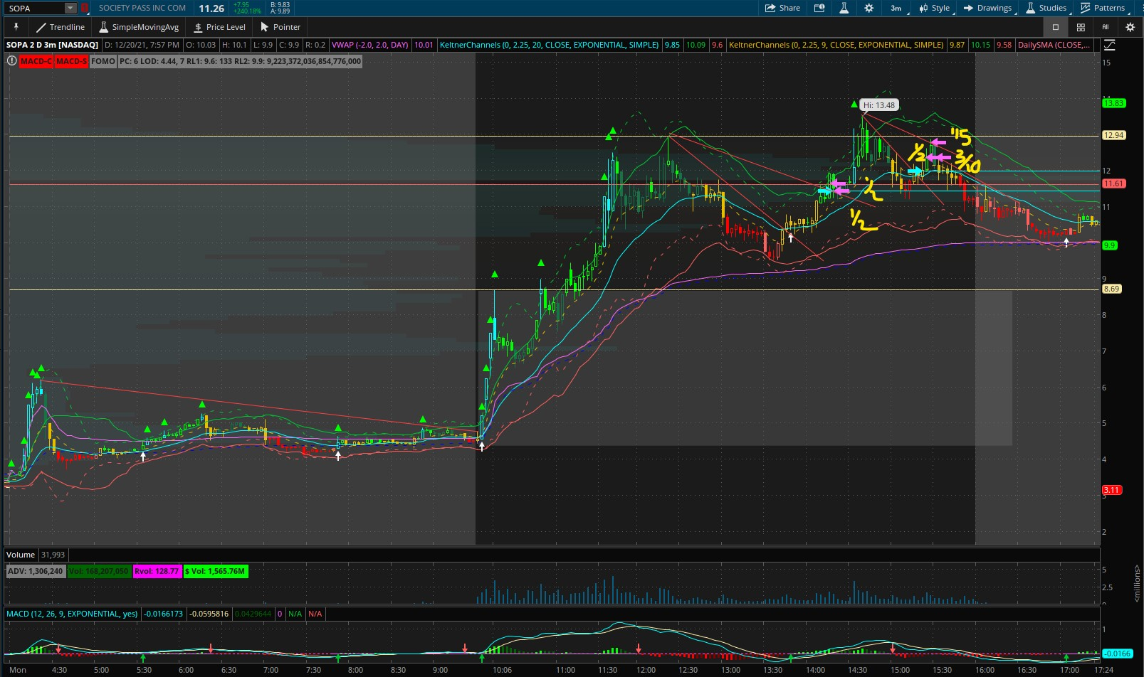
Task: Open the 3m timeframe dropdown
Action: click(x=896, y=8)
